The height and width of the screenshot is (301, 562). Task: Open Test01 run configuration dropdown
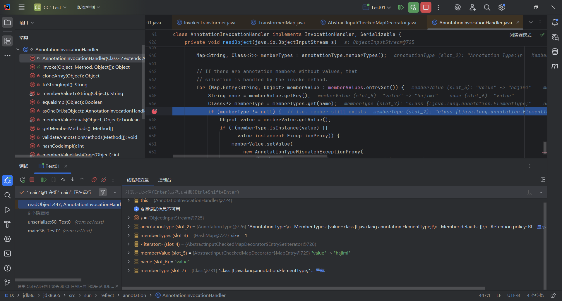coord(377,7)
